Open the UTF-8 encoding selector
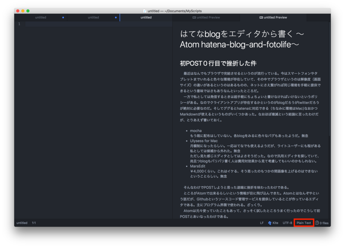 [287, 223]
